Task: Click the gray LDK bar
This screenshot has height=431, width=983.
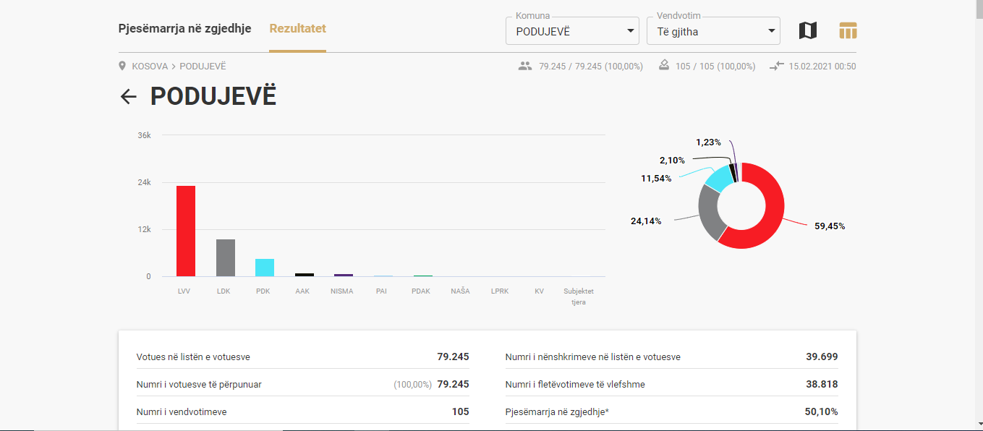Action: pos(226,257)
